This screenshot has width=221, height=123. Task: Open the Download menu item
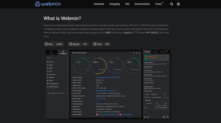click(x=99, y=4)
